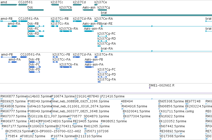212x140 pixels.
Task: Select the l(2)37Ce-RA transcript label
Action: click(104, 19)
